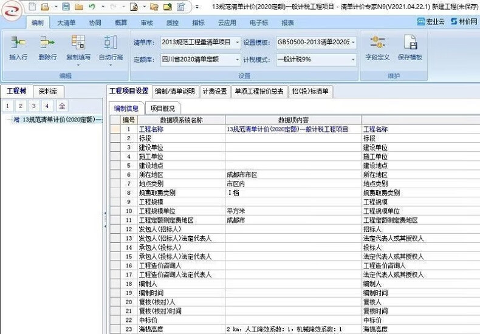The width and height of the screenshot is (480, 334).
Task: Change the 计税模式 tax mode dropdown
Action: pyautogui.click(x=352, y=60)
